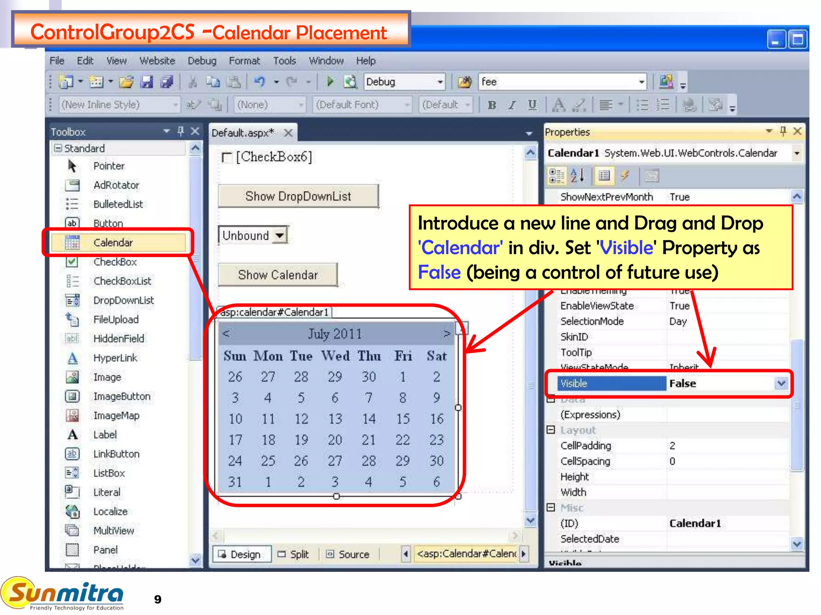Click the Start Debugging green play icon
Viewport: 821px width, 615px height.
[330, 82]
